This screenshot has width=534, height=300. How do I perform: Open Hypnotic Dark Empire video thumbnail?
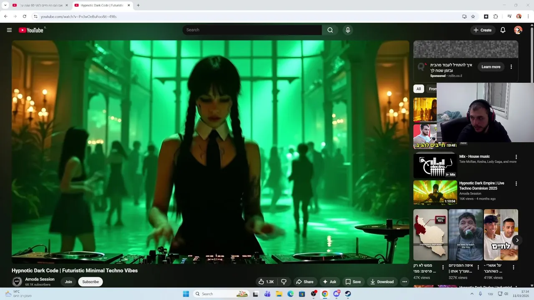click(x=435, y=192)
